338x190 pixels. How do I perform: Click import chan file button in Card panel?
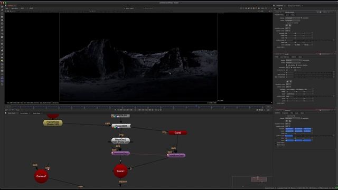click(287, 81)
